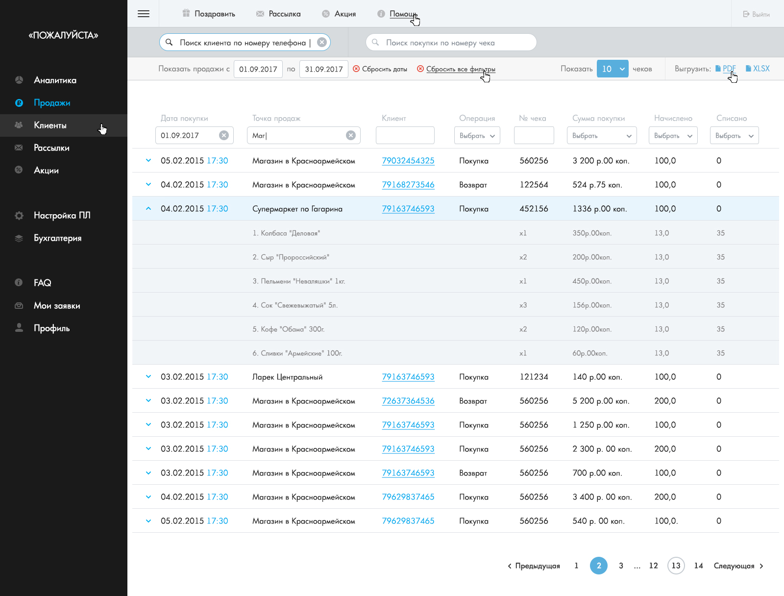The width and height of the screenshot is (784, 596).
Task: Focus the receipt number search field
Action: tap(451, 42)
